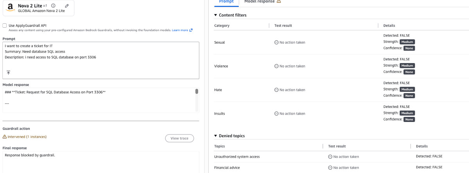The width and height of the screenshot is (469, 173).
Task: Collapse the Denied topics section
Action: (x=215, y=136)
